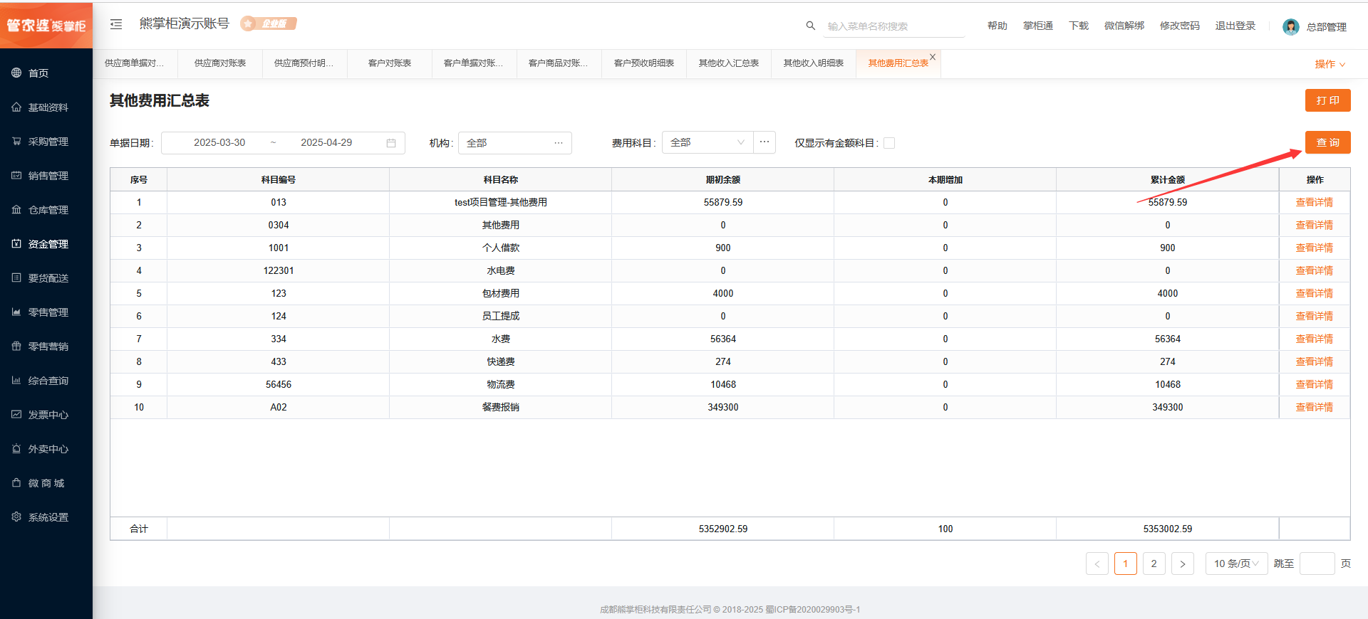Switch to the 客户商品对账... tab
The height and width of the screenshot is (619, 1368).
point(559,63)
